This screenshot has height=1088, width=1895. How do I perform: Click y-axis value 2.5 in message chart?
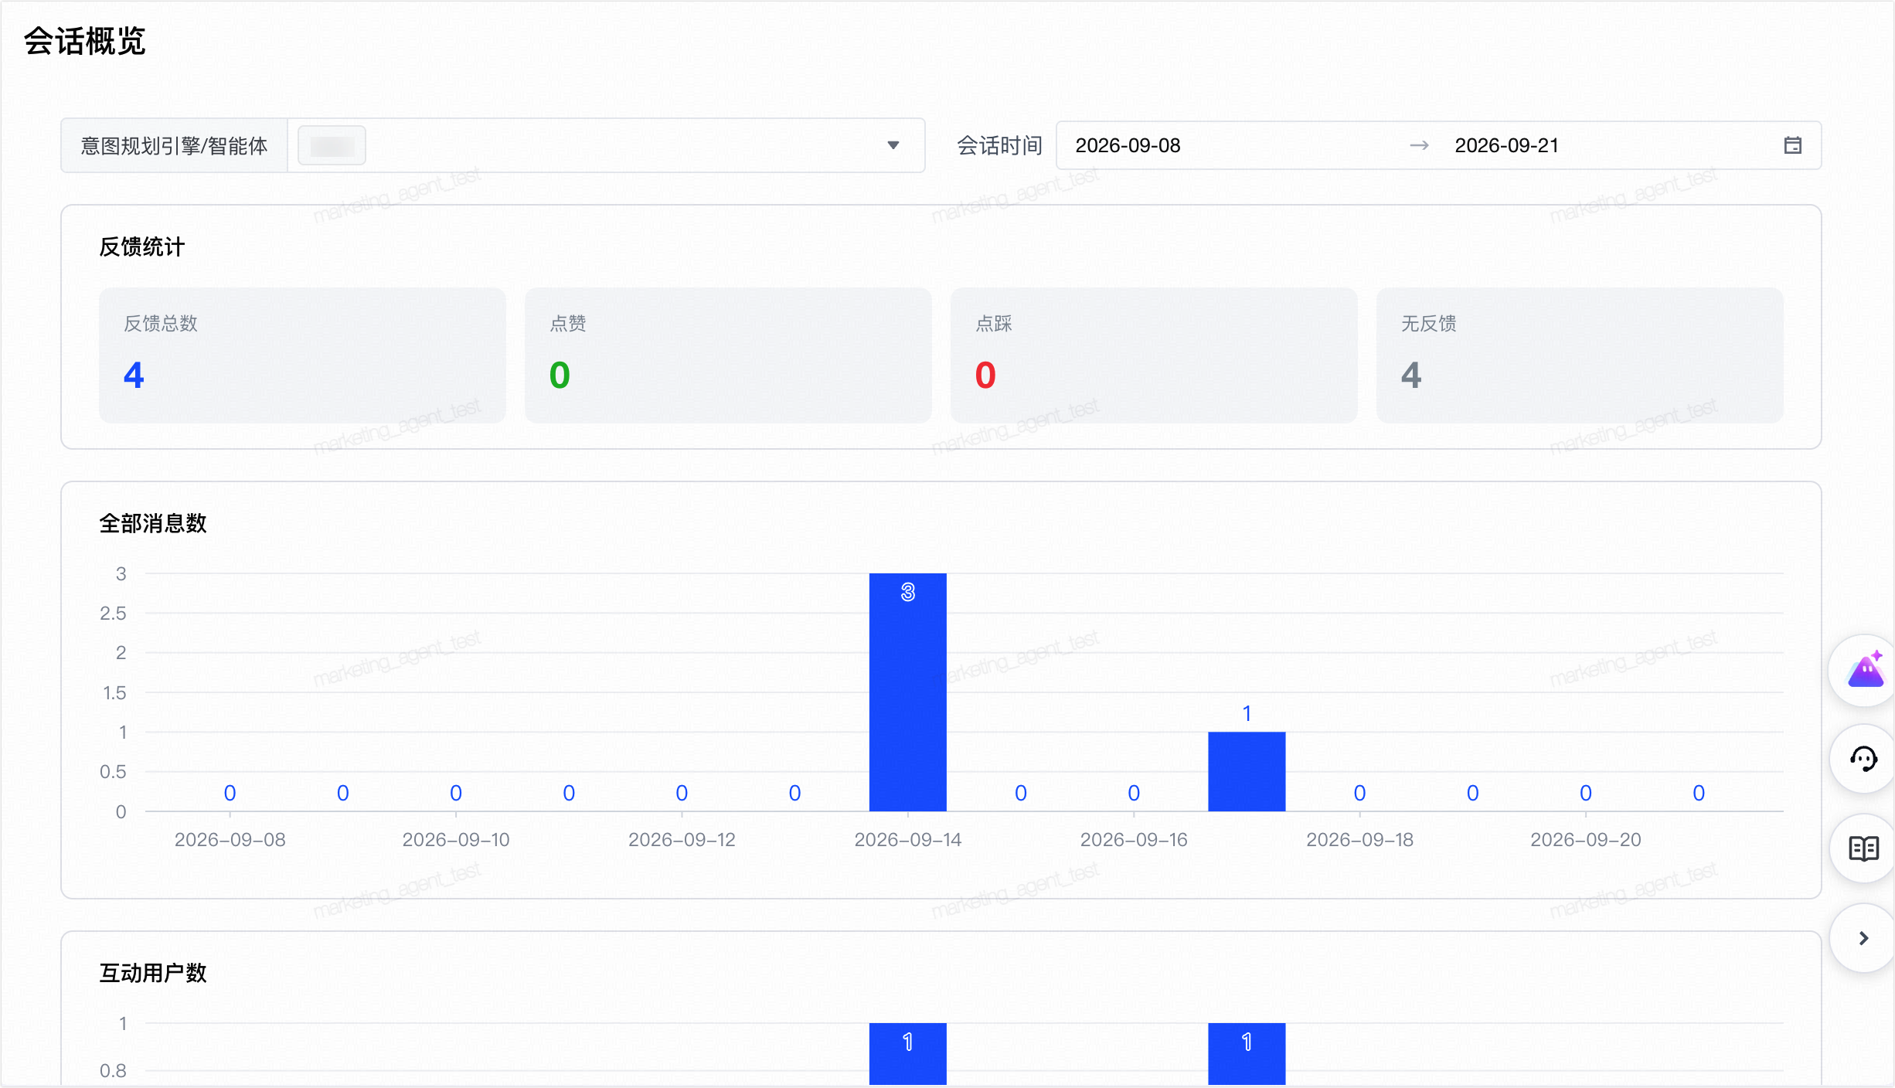tap(113, 614)
